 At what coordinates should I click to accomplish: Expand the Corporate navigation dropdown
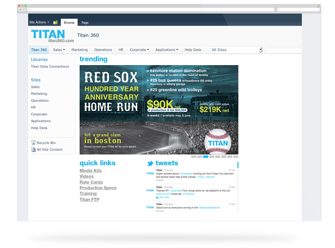[139, 50]
